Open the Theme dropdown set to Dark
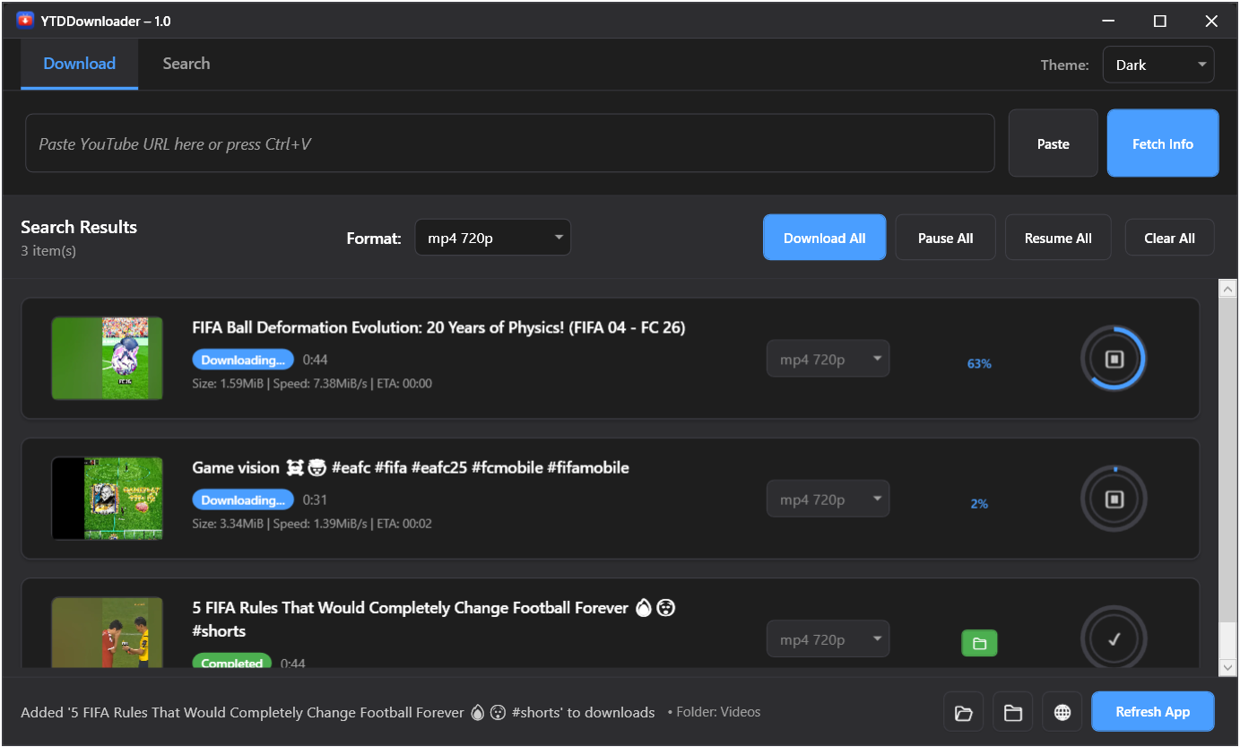This screenshot has height=747, width=1240. tap(1158, 65)
